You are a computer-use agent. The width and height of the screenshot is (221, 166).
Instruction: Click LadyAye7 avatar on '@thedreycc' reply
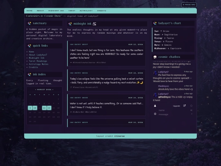coord(155,95)
